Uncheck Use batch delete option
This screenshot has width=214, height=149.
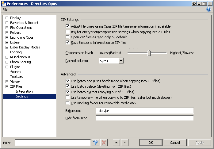point(68,86)
